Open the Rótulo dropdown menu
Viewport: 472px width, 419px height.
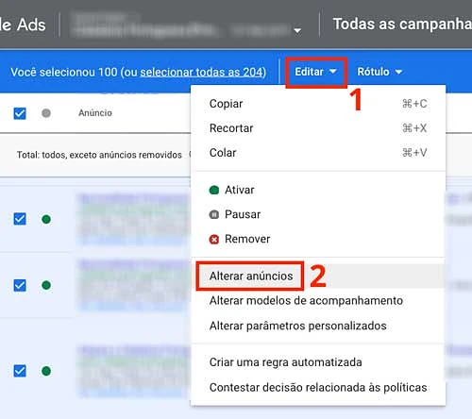tap(379, 72)
